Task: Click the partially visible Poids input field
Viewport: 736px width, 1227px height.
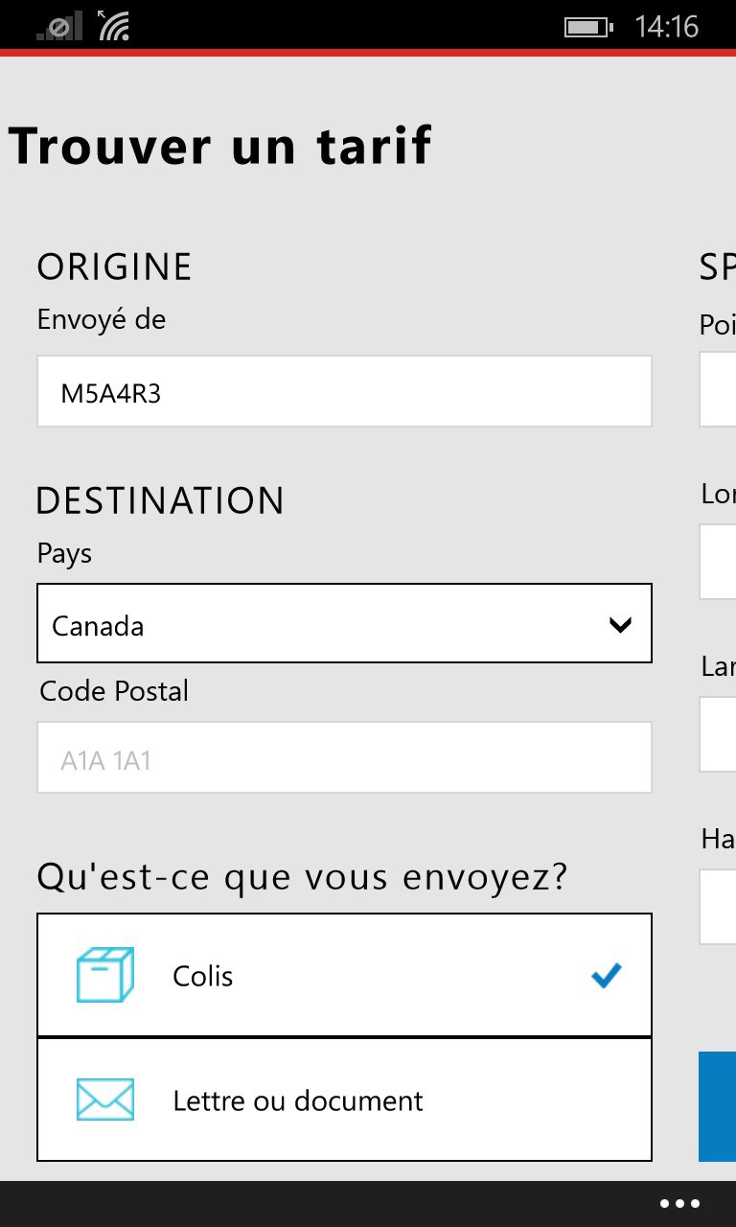Action: [x=719, y=389]
